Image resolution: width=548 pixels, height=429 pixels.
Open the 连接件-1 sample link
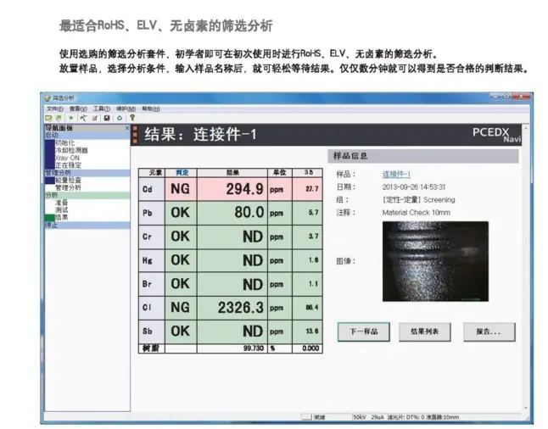[396, 175]
